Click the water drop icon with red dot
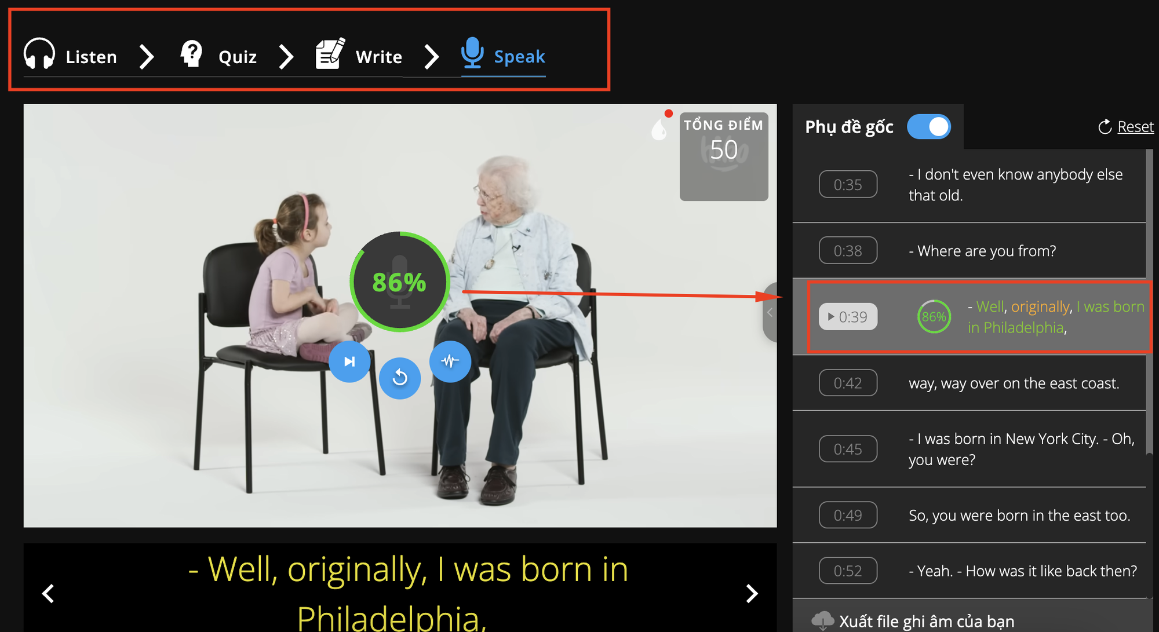 659,129
